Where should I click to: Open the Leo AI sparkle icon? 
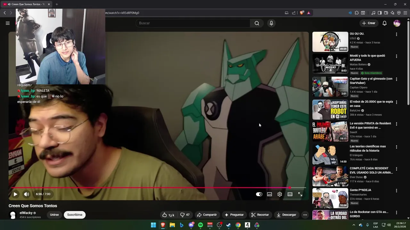point(392,13)
